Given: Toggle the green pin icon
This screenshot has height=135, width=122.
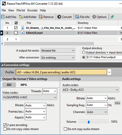Looking at the screenshot, I should click(112, 17).
